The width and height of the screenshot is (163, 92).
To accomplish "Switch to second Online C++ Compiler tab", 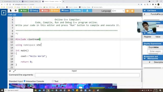I will pos(31,2).
